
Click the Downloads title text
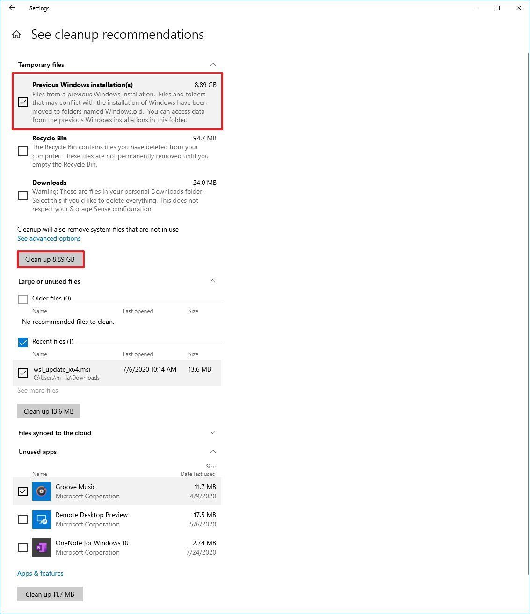pyautogui.click(x=50, y=183)
